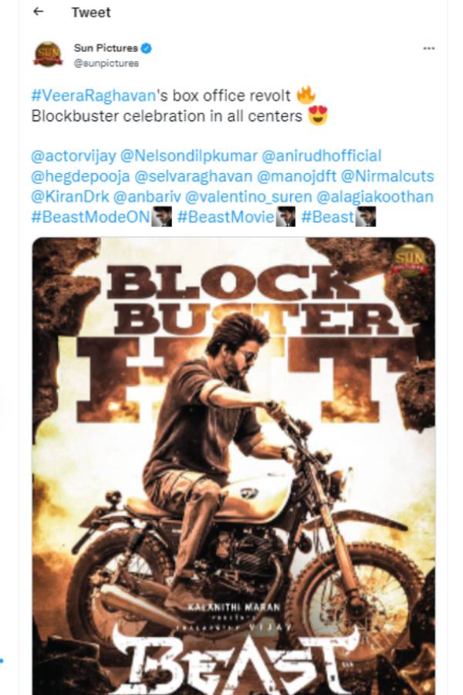Visit the @actorvijay mention
Screen dimensions: 463x695
[73, 156]
